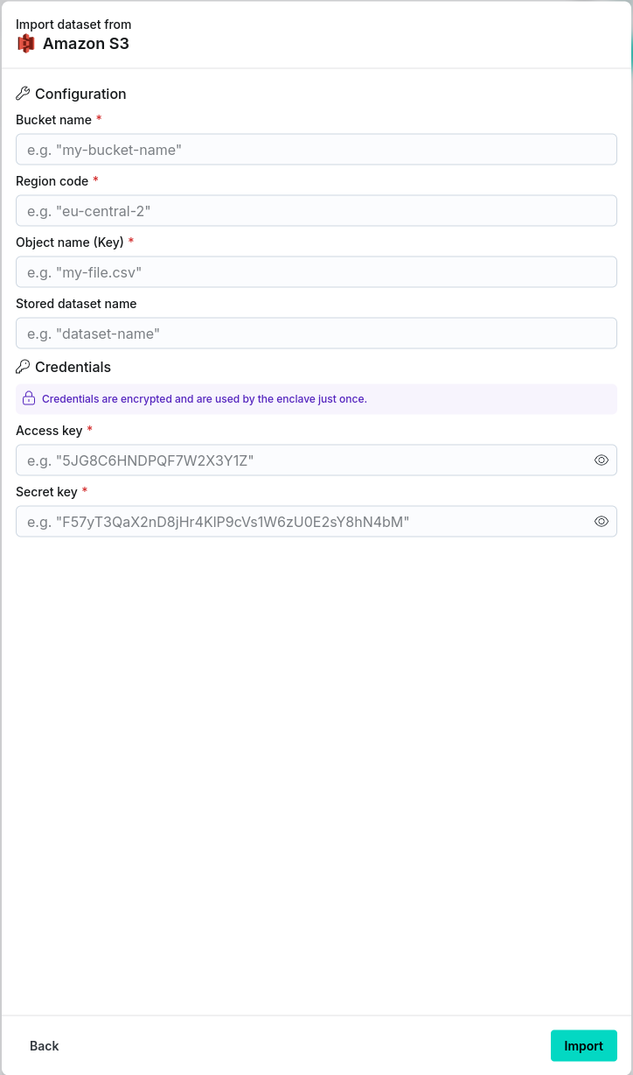
Task: Focus the Access key input
Action: 303,460
